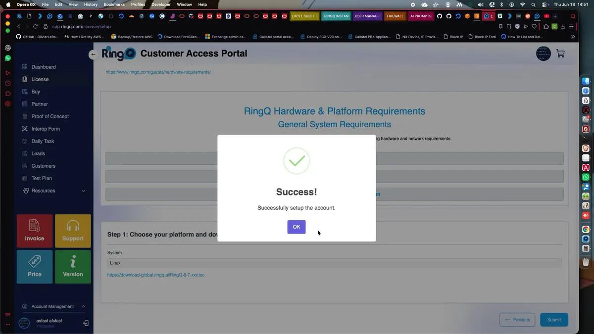Click the Previous button
This screenshot has height=334, width=594.
pyautogui.click(x=517, y=320)
